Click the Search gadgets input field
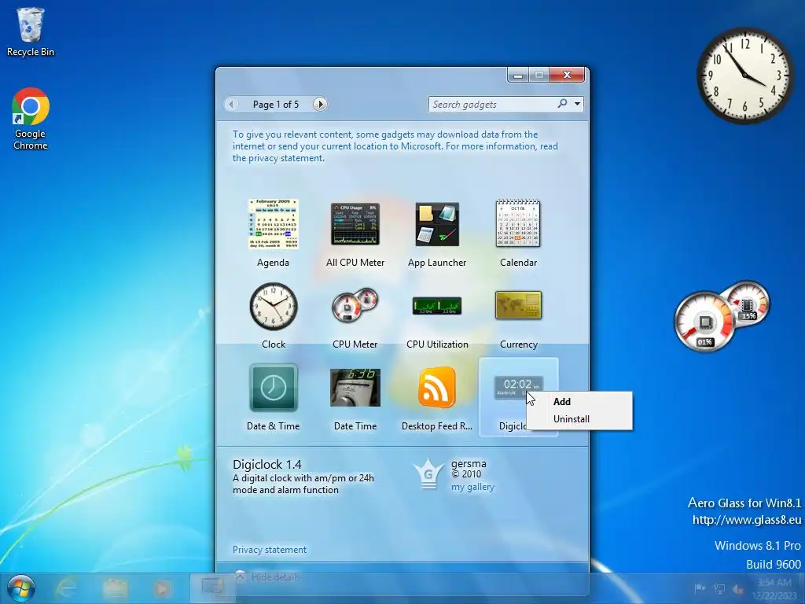The height and width of the screenshot is (604, 805). point(493,105)
